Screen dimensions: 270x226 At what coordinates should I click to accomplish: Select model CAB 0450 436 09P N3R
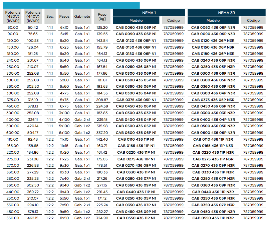click(x=213, y=212)
